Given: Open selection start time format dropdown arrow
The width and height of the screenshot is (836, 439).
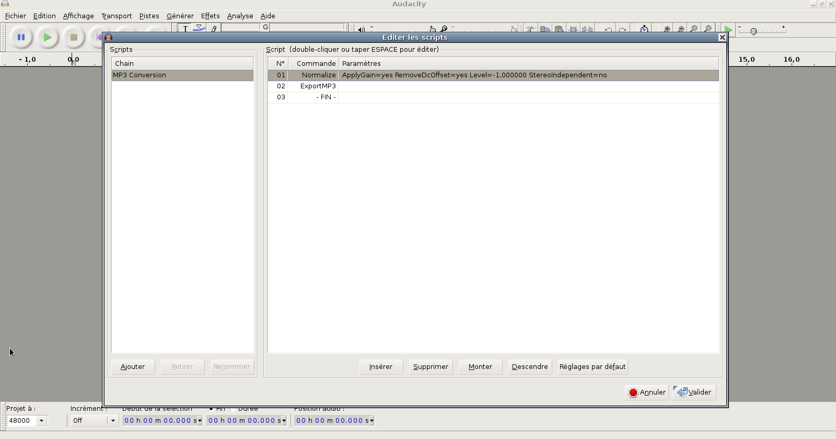Looking at the screenshot, I should click(200, 421).
